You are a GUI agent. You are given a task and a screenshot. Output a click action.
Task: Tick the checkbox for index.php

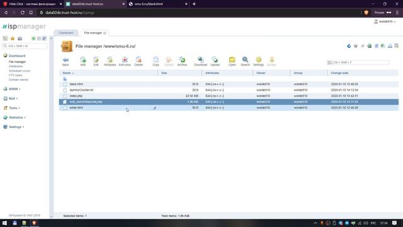65,96
